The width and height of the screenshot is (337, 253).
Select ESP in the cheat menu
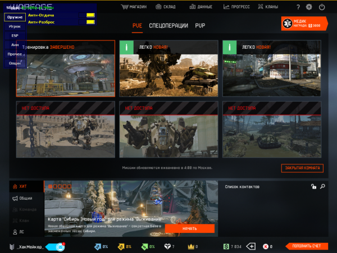pos(15,35)
